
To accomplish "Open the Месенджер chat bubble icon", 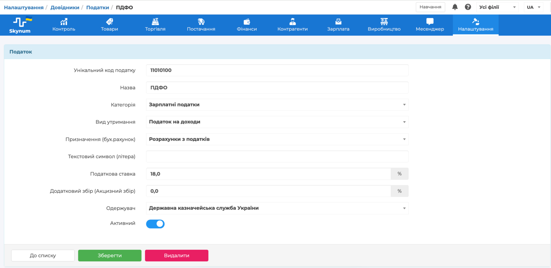I will pyautogui.click(x=430, y=22).
